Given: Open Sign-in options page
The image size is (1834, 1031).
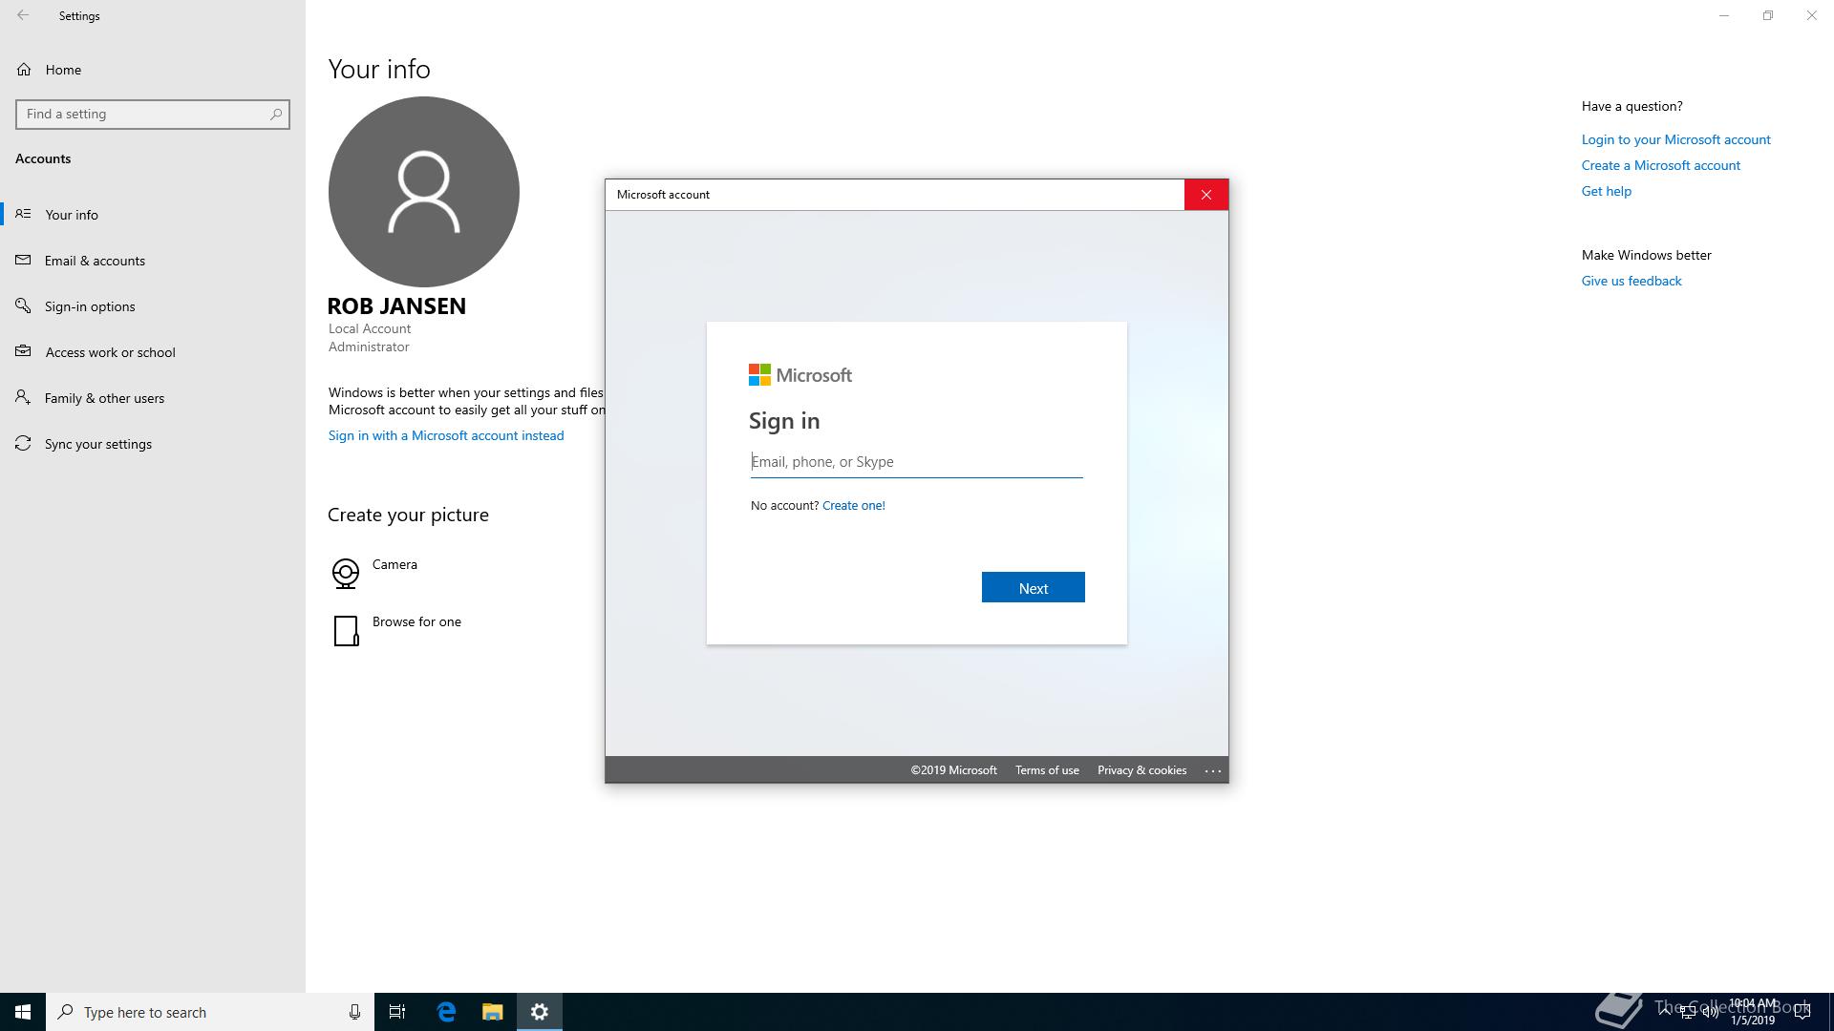Looking at the screenshot, I should pyautogui.click(x=153, y=306).
